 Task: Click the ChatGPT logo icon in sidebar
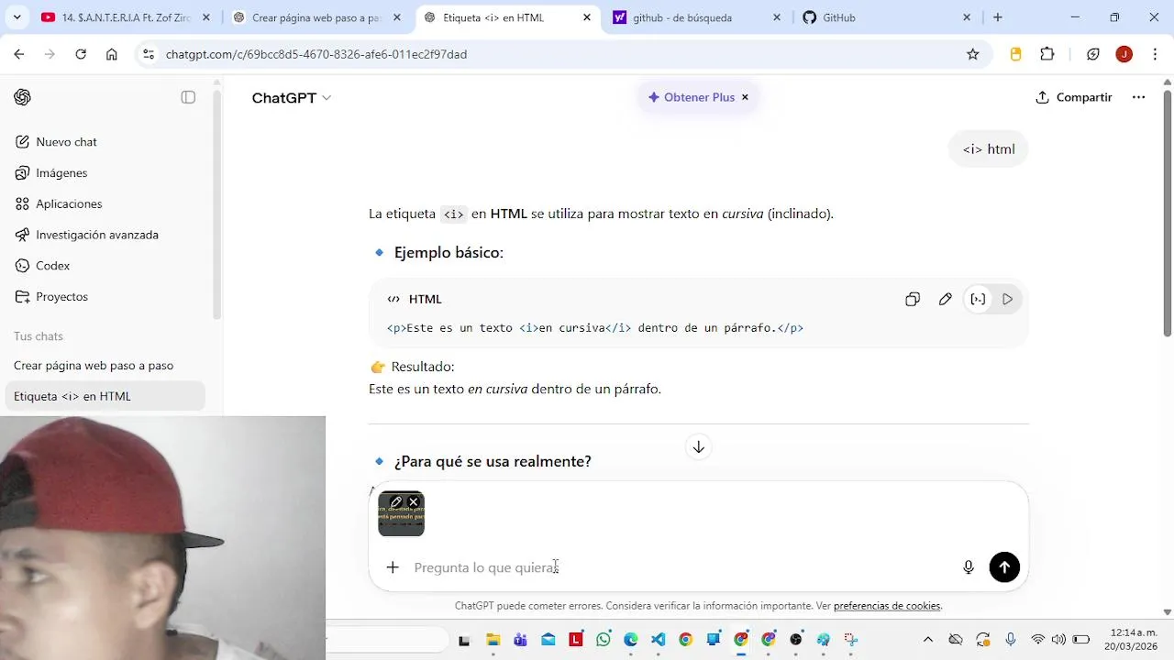pyautogui.click(x=23, y=97)
